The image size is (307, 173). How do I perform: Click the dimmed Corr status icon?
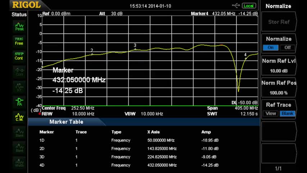click(x=19, y=72)
